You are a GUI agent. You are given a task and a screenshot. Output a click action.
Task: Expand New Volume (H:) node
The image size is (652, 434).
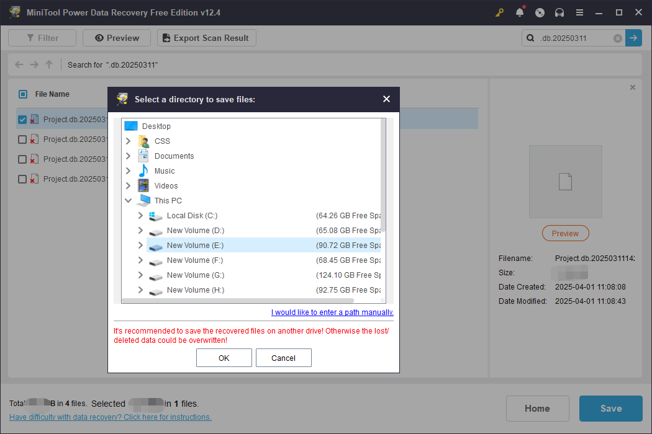(x=140, y=290)
